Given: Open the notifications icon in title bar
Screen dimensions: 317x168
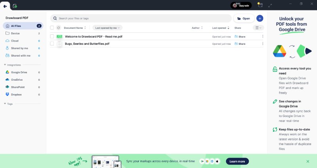Looking at the screenshot, I should [x=260, y=5].
